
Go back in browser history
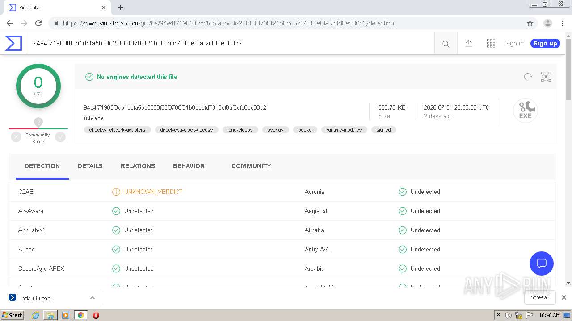tap(10, 23)
